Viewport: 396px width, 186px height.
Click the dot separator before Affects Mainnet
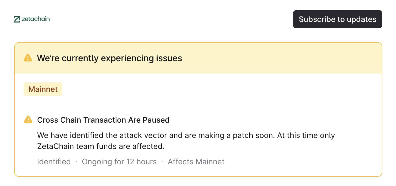[162, 162]
